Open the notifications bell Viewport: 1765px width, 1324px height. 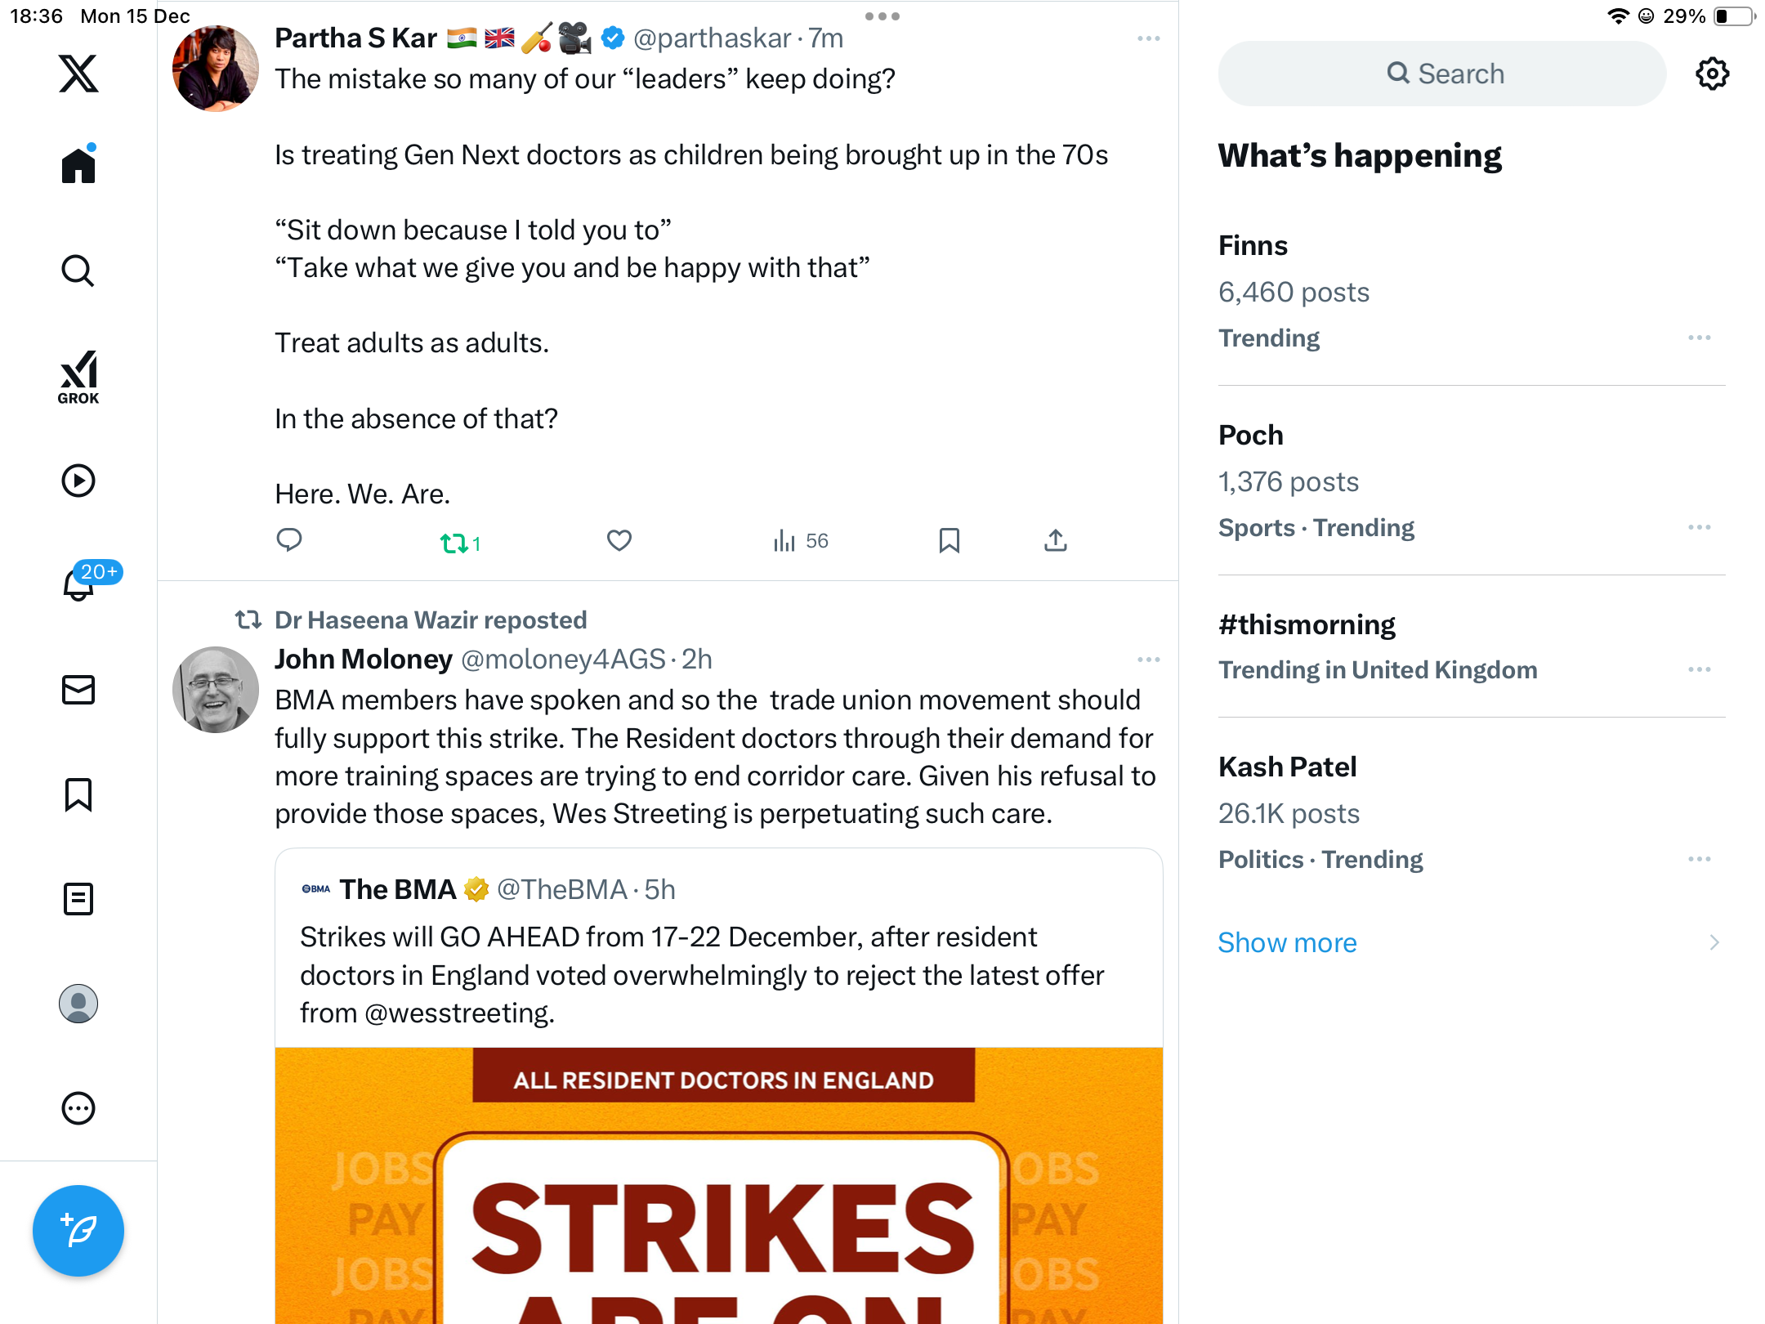(x=79, y=584)
